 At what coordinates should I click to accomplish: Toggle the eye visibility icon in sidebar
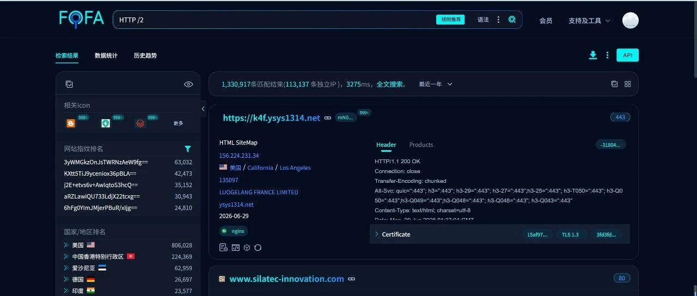(x=188, y=84)
